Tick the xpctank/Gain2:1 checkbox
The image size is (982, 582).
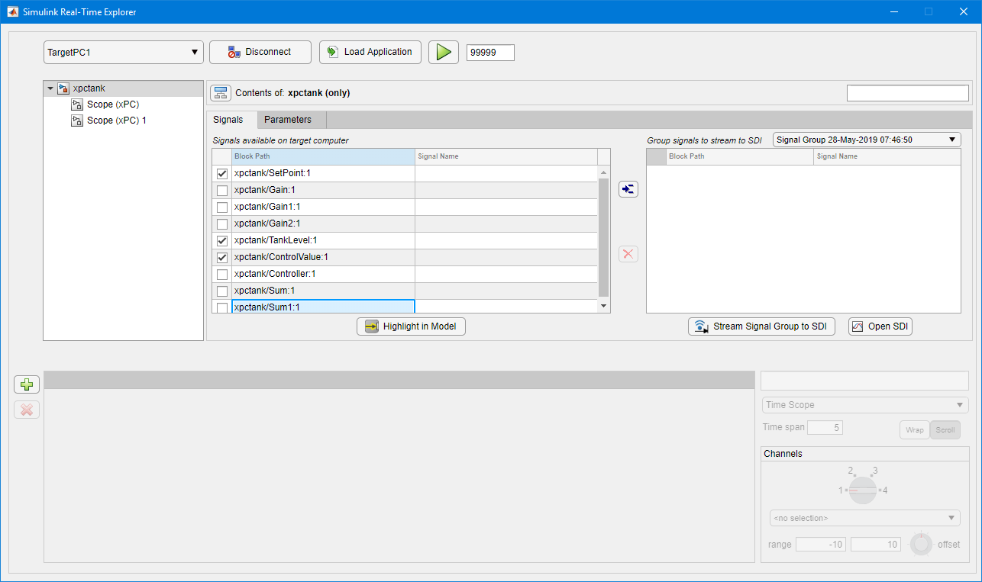pos(222,224)
